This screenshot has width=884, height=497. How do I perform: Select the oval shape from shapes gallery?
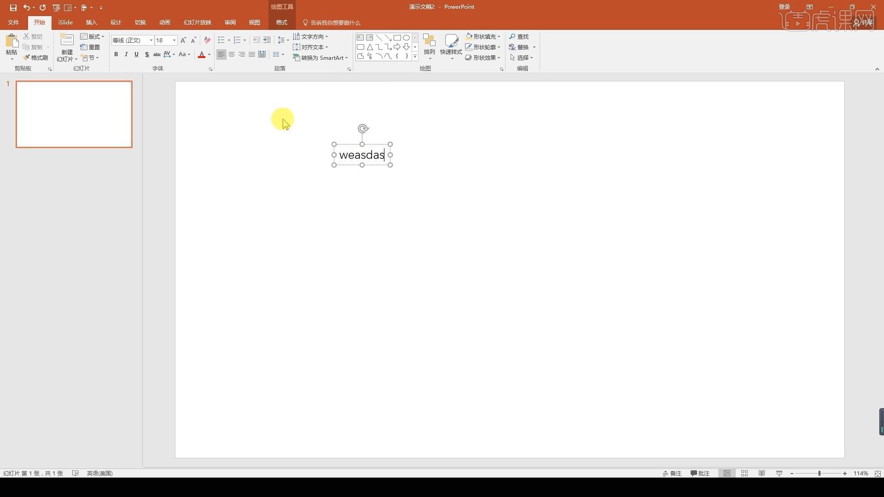tap(406, 38)
